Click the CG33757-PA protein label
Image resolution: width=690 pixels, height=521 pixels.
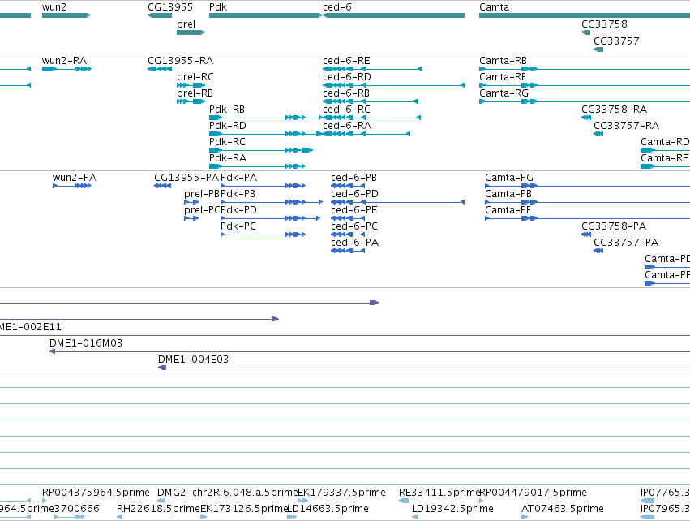coord(626,243)
